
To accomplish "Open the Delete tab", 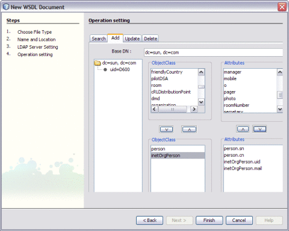I will click(x=151, y=39).
